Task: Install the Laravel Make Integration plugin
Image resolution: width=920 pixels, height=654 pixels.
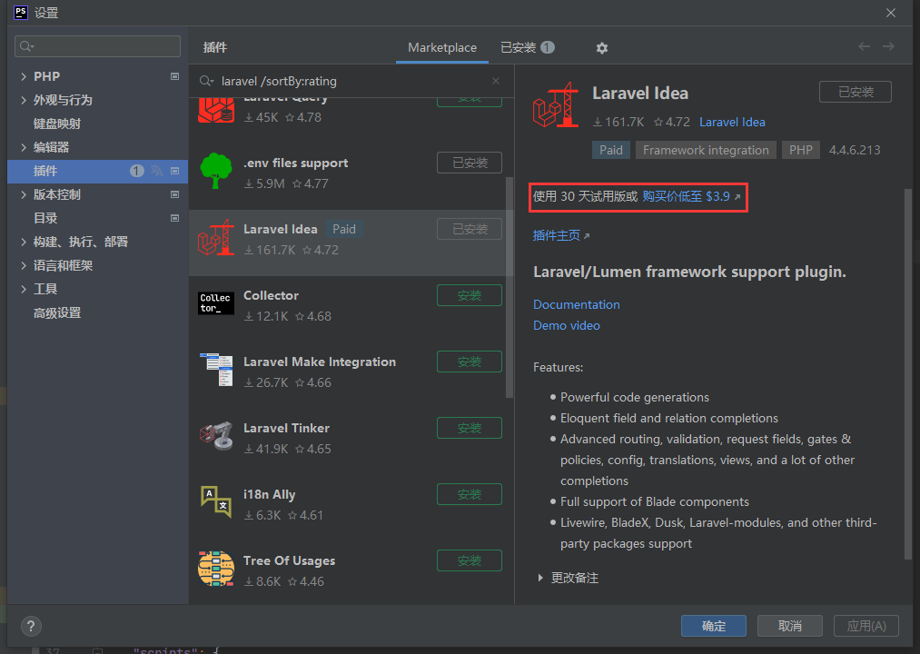Action: click(470, 362)
